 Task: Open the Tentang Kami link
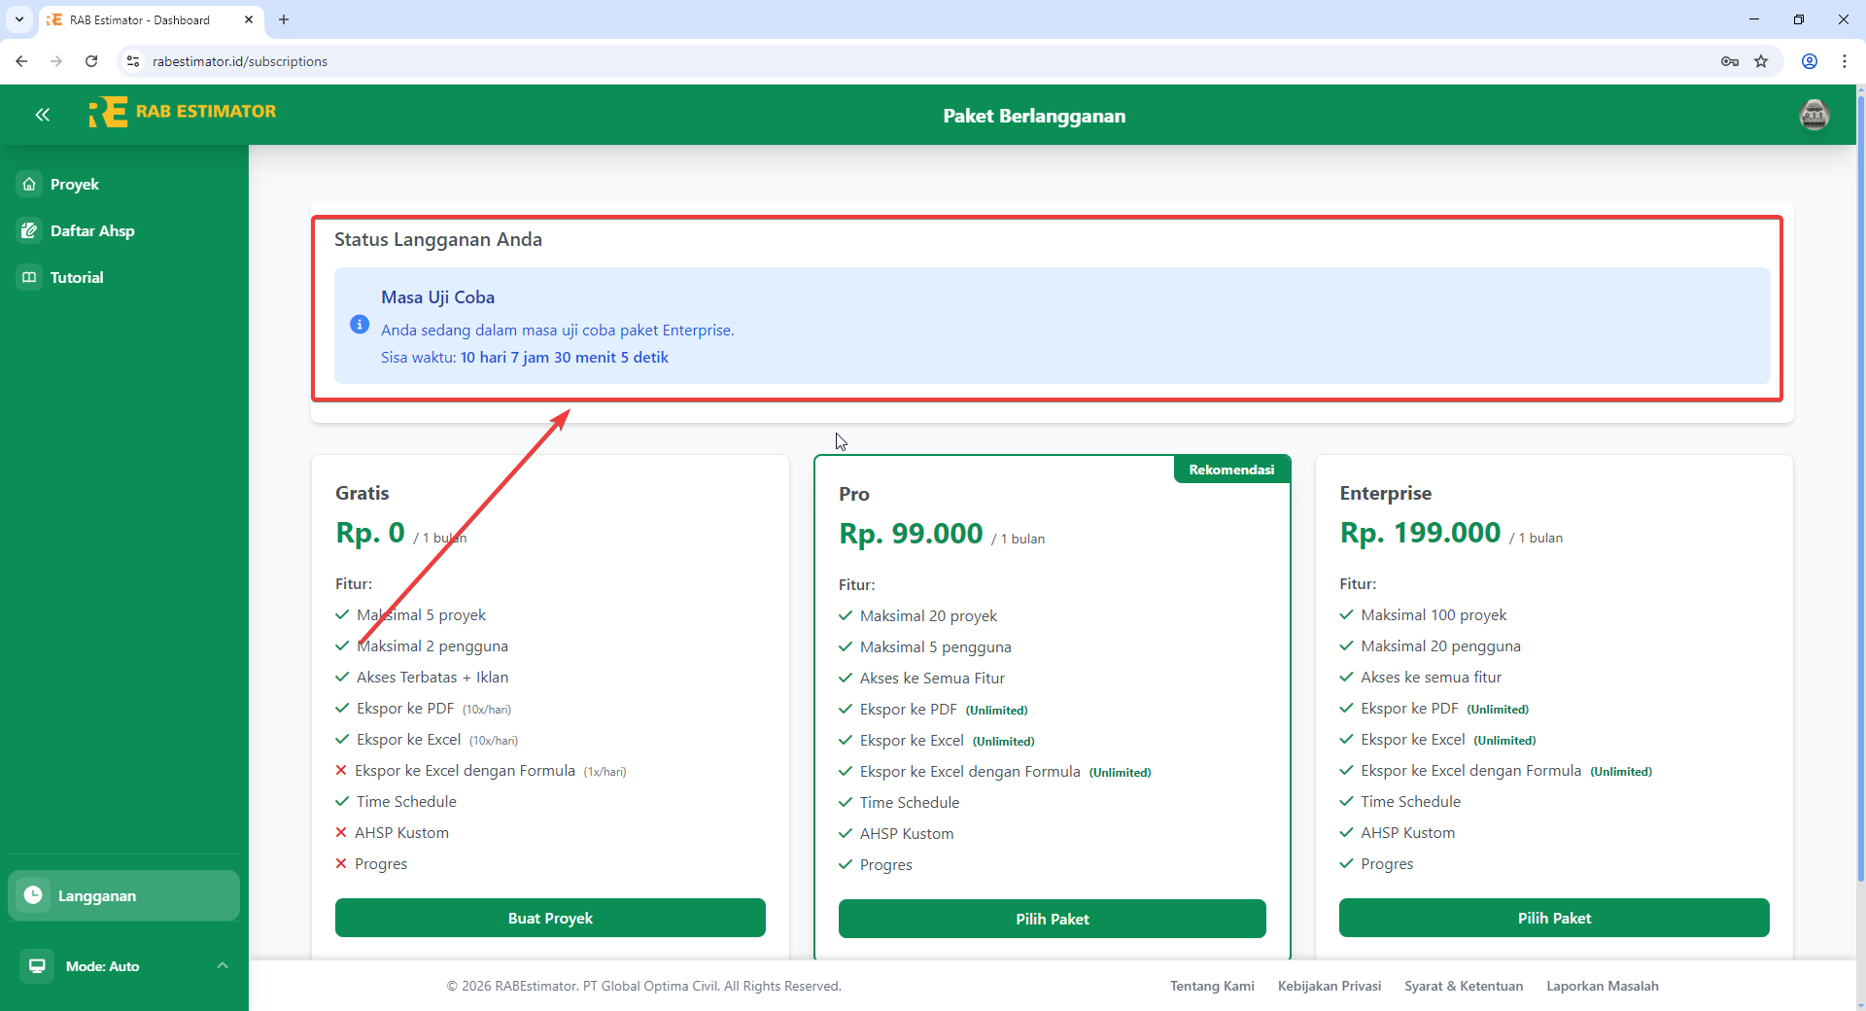coord(1211,986)
